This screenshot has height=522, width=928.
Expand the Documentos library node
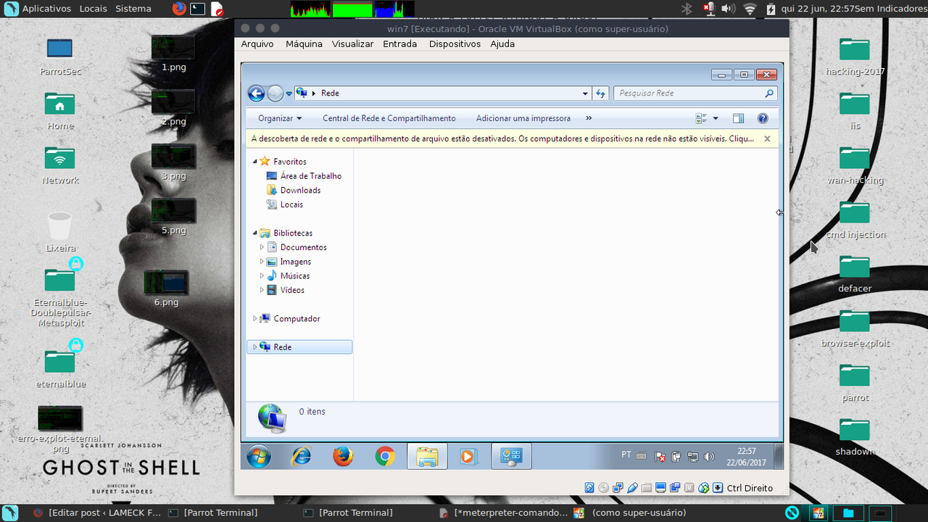[x=262, y=247]
